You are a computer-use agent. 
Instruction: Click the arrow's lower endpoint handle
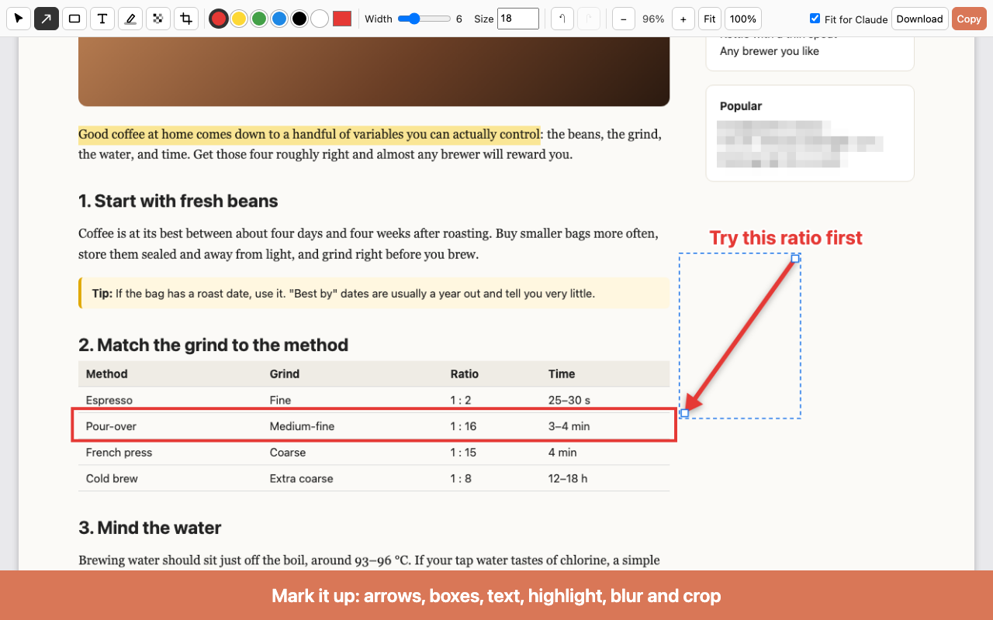[684, 413]
